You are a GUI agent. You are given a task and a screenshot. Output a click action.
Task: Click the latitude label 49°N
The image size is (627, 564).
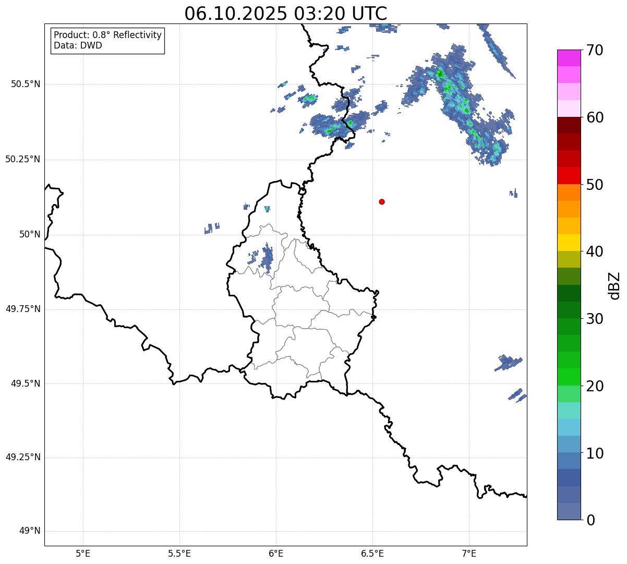[30, 531]
